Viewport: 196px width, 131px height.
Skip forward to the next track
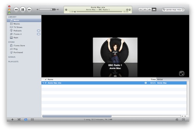coord(29,9)
